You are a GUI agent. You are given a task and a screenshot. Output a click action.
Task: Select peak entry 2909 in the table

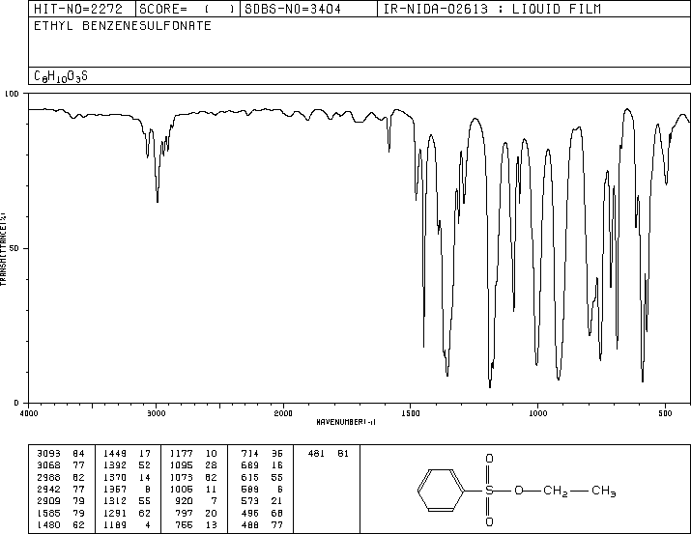click(48, 501)
